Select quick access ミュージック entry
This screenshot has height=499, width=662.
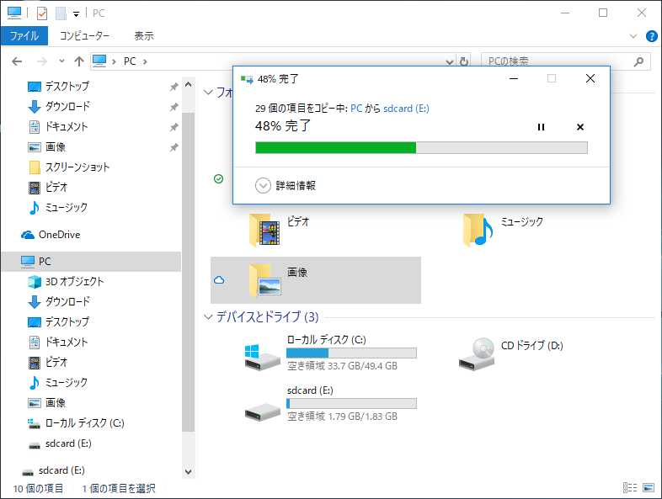point(67,208)
